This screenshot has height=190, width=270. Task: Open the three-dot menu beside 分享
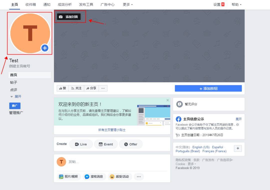coord(103,88)
